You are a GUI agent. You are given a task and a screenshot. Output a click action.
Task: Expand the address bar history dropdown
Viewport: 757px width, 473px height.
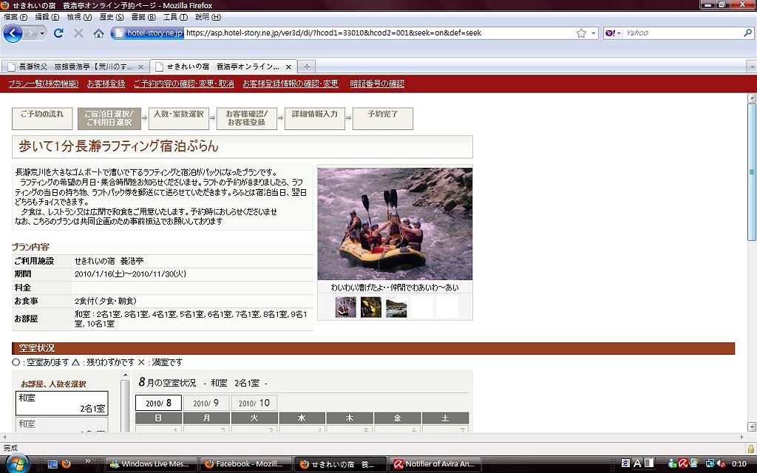tap(593, 33)
